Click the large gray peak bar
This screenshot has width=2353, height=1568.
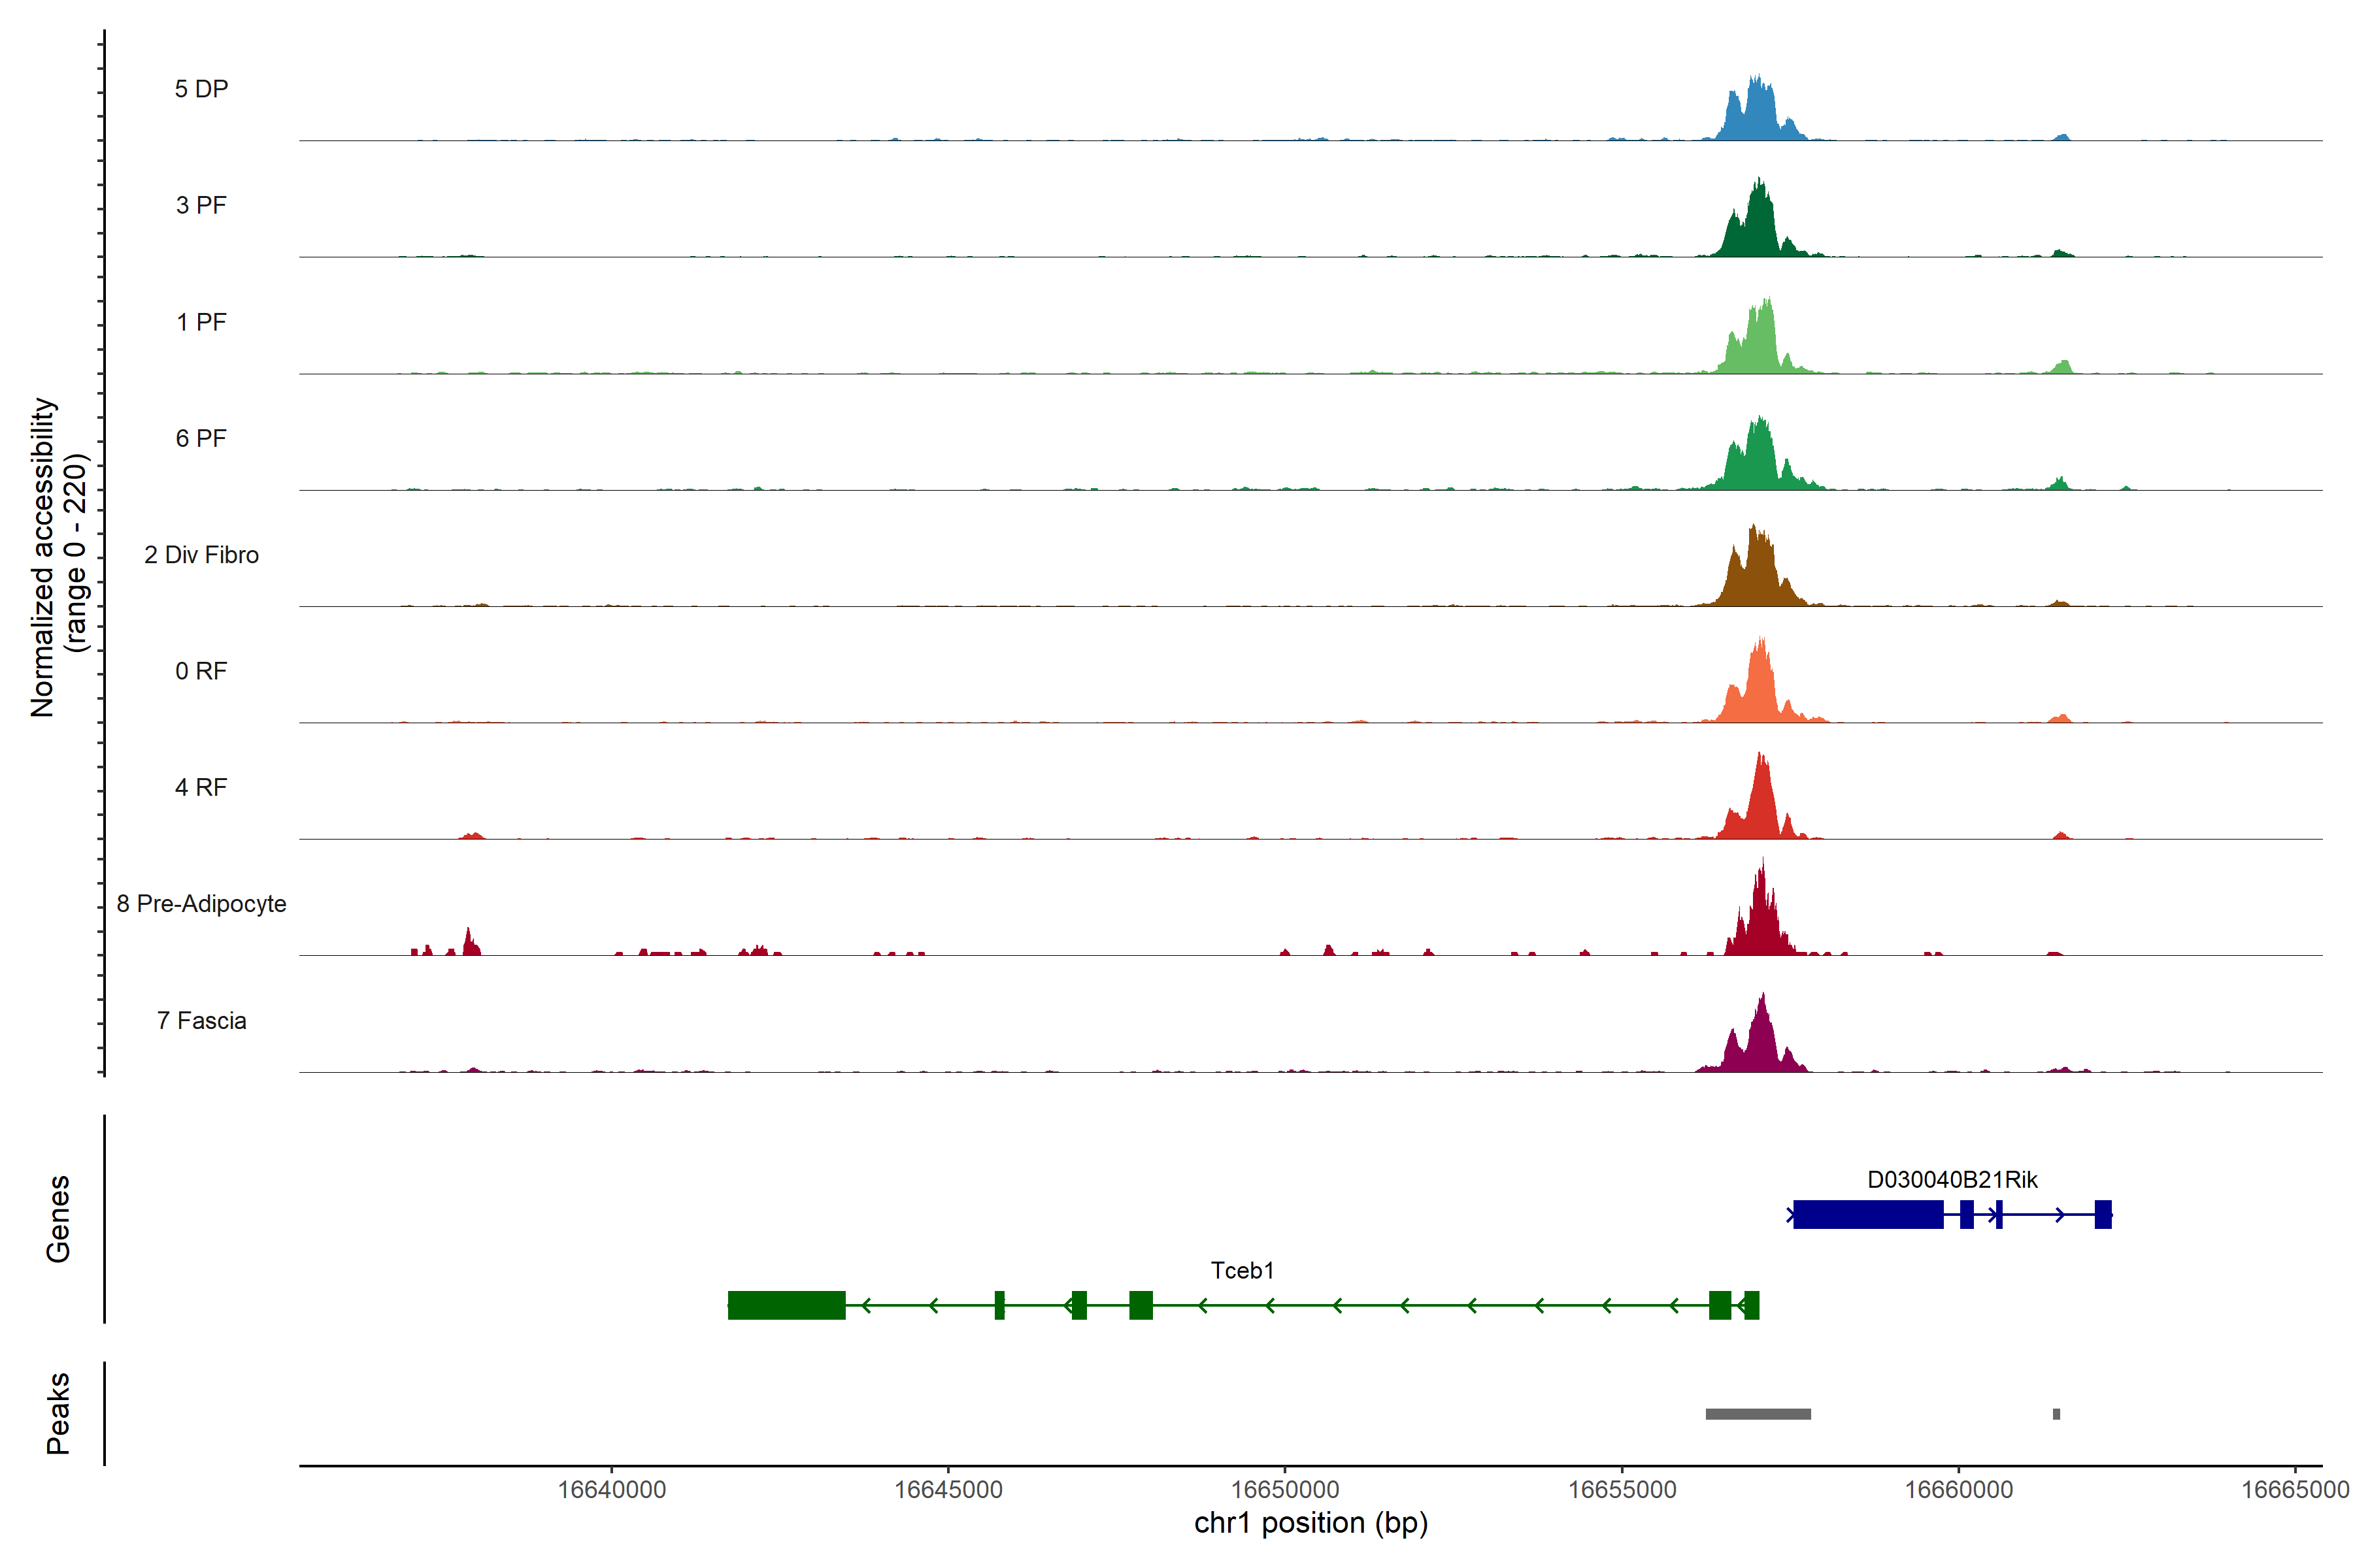[x=1758, y=1413]
